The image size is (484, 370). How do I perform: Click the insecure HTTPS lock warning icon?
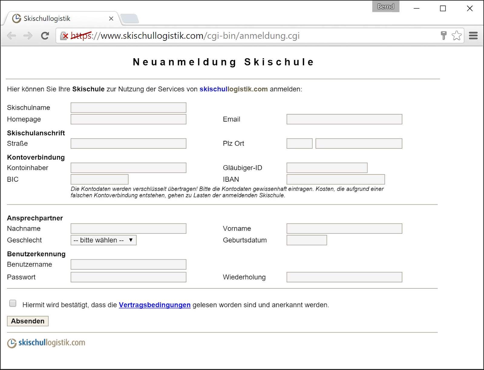(64, 36)
